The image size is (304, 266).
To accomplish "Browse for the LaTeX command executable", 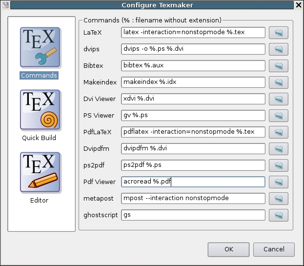I will click(278, 33).
